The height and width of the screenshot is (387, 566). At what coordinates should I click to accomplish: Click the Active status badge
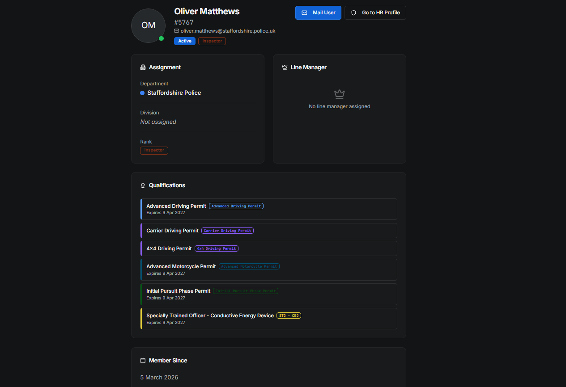[x=185, y=41]
